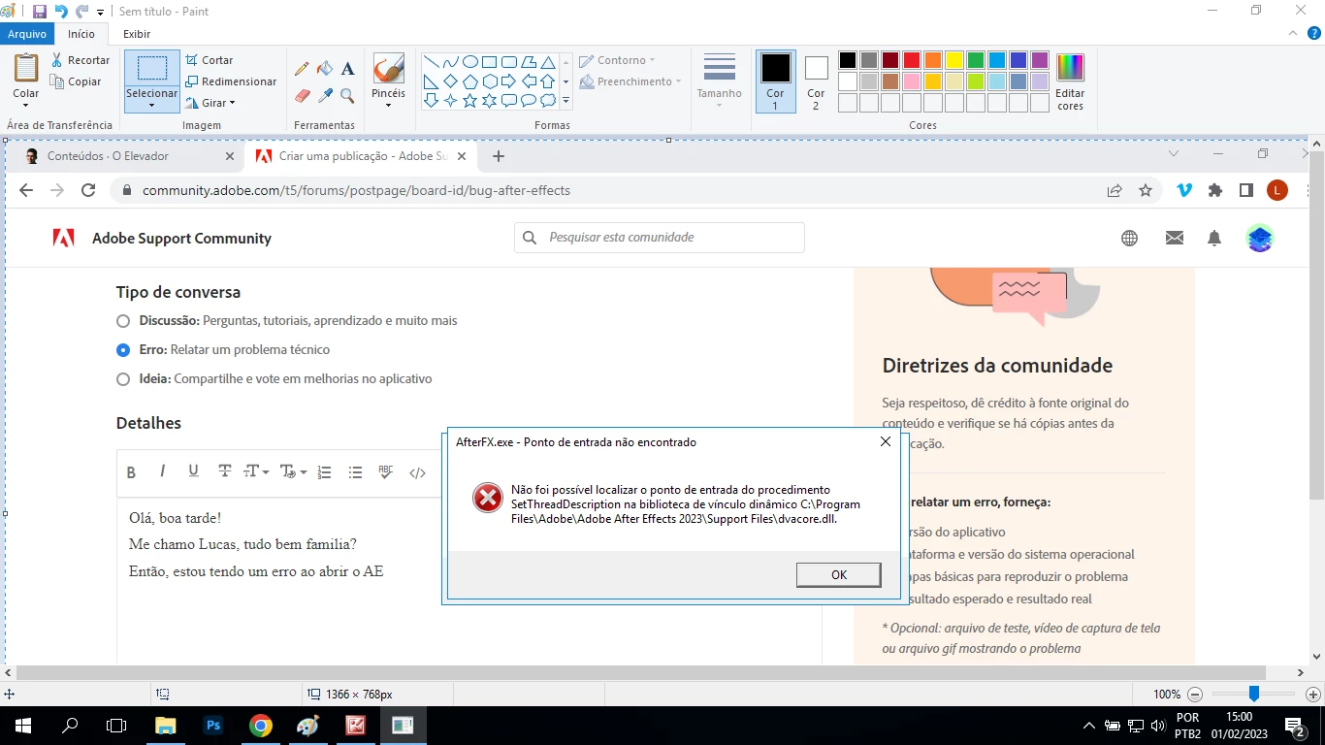Choose the Pentagon shape in Formas
Image resolution: width=1325 pixels, height=745 pixels.
click(469, 81)
